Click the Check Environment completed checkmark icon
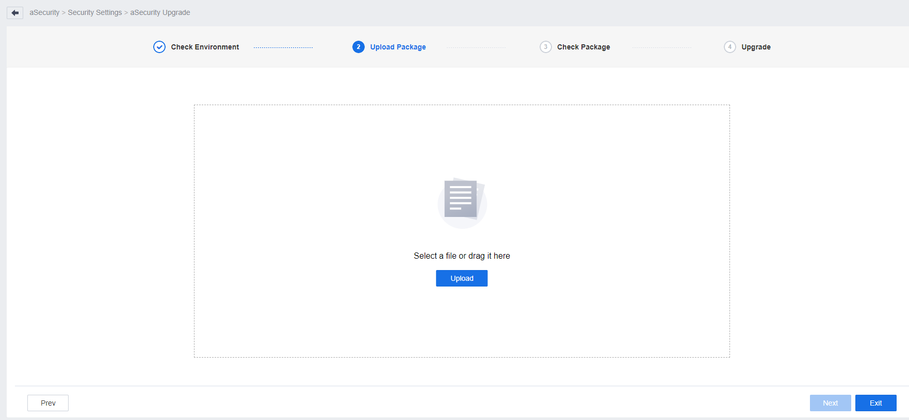 pyautogui.click(x=159, y=47)
